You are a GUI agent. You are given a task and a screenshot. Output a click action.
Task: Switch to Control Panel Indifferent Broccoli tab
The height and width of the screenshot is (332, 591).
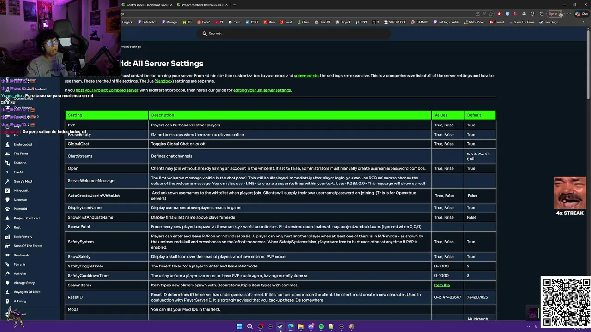[147, 5]
